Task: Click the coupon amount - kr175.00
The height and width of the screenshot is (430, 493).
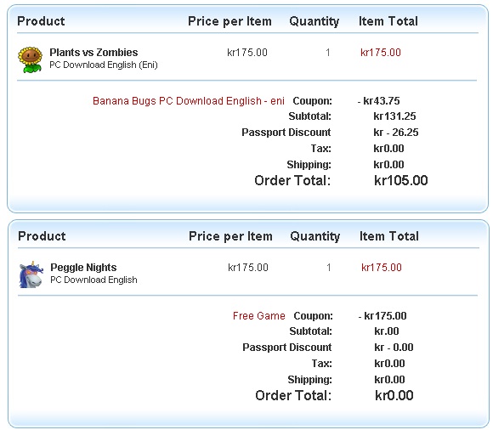Action: (382, 316)
